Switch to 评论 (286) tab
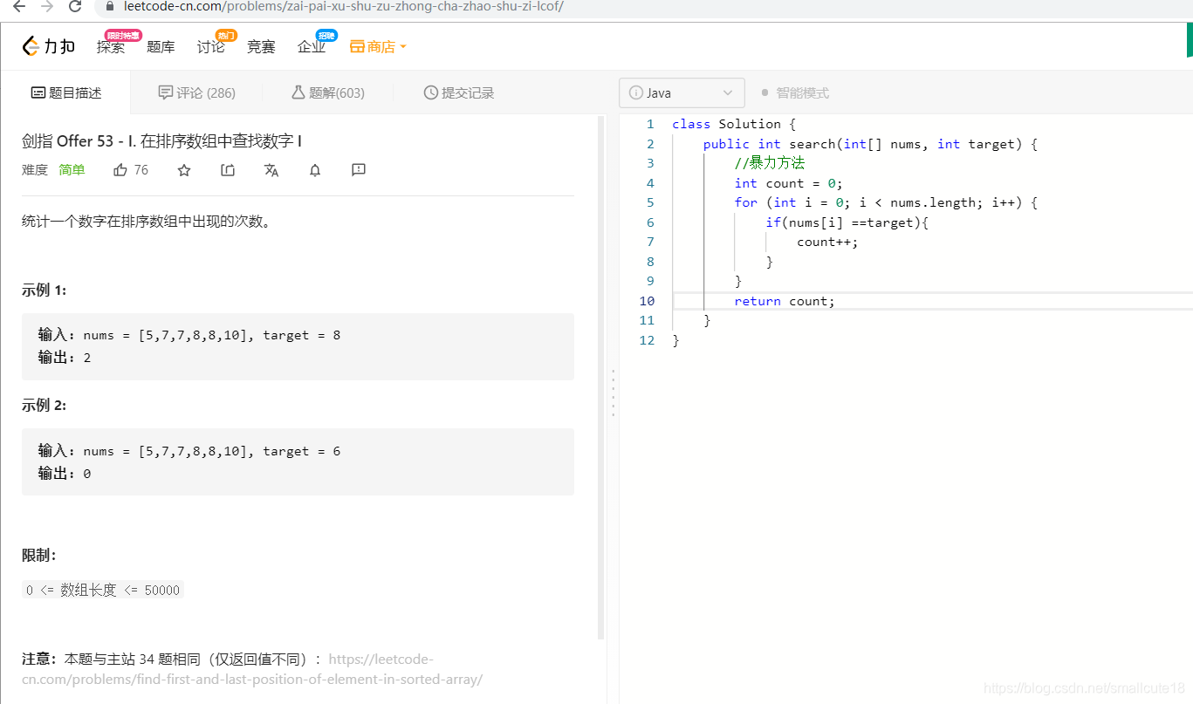This screenshot has width=1193, height=704. pos(197,93)
